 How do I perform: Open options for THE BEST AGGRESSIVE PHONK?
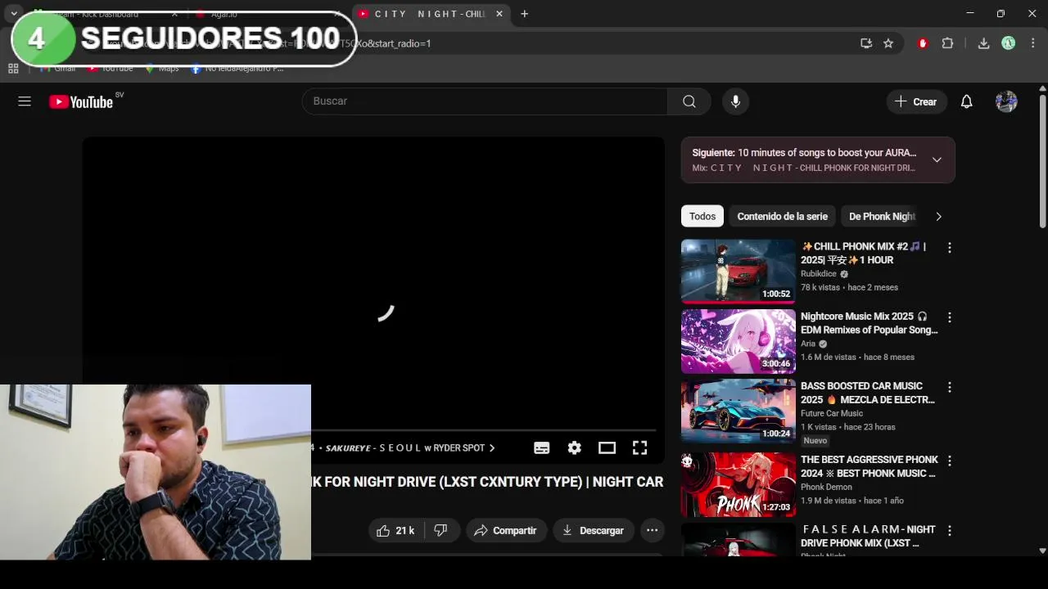point(949,461)
